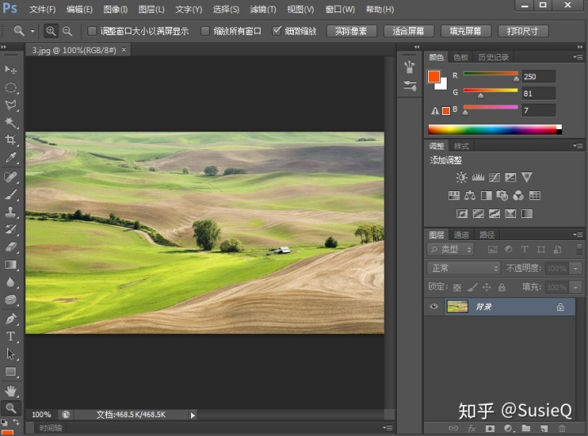588x436 pixels.
Task: Select the Eraser tool
Action: pos(11,247)
